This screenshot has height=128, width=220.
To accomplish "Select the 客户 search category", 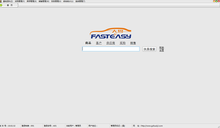I will 99,43.
